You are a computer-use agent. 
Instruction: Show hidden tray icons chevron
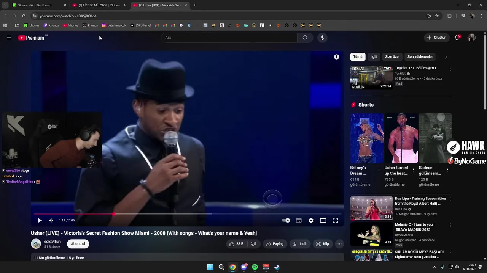point(434,267)
